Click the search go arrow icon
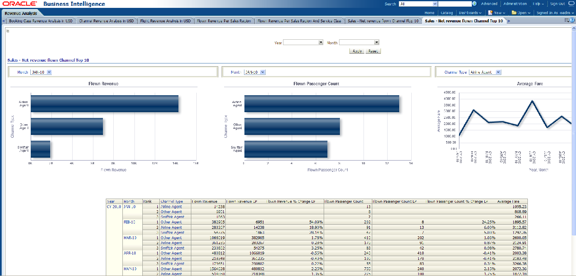Screen dimensions: 576x276 tap(474, 4)
